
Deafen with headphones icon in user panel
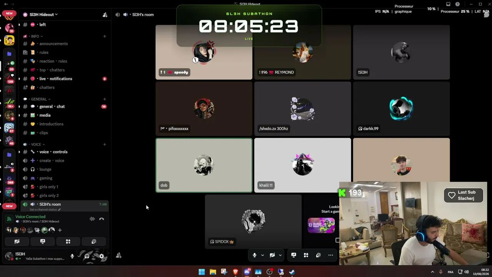(x=87, y=256)
